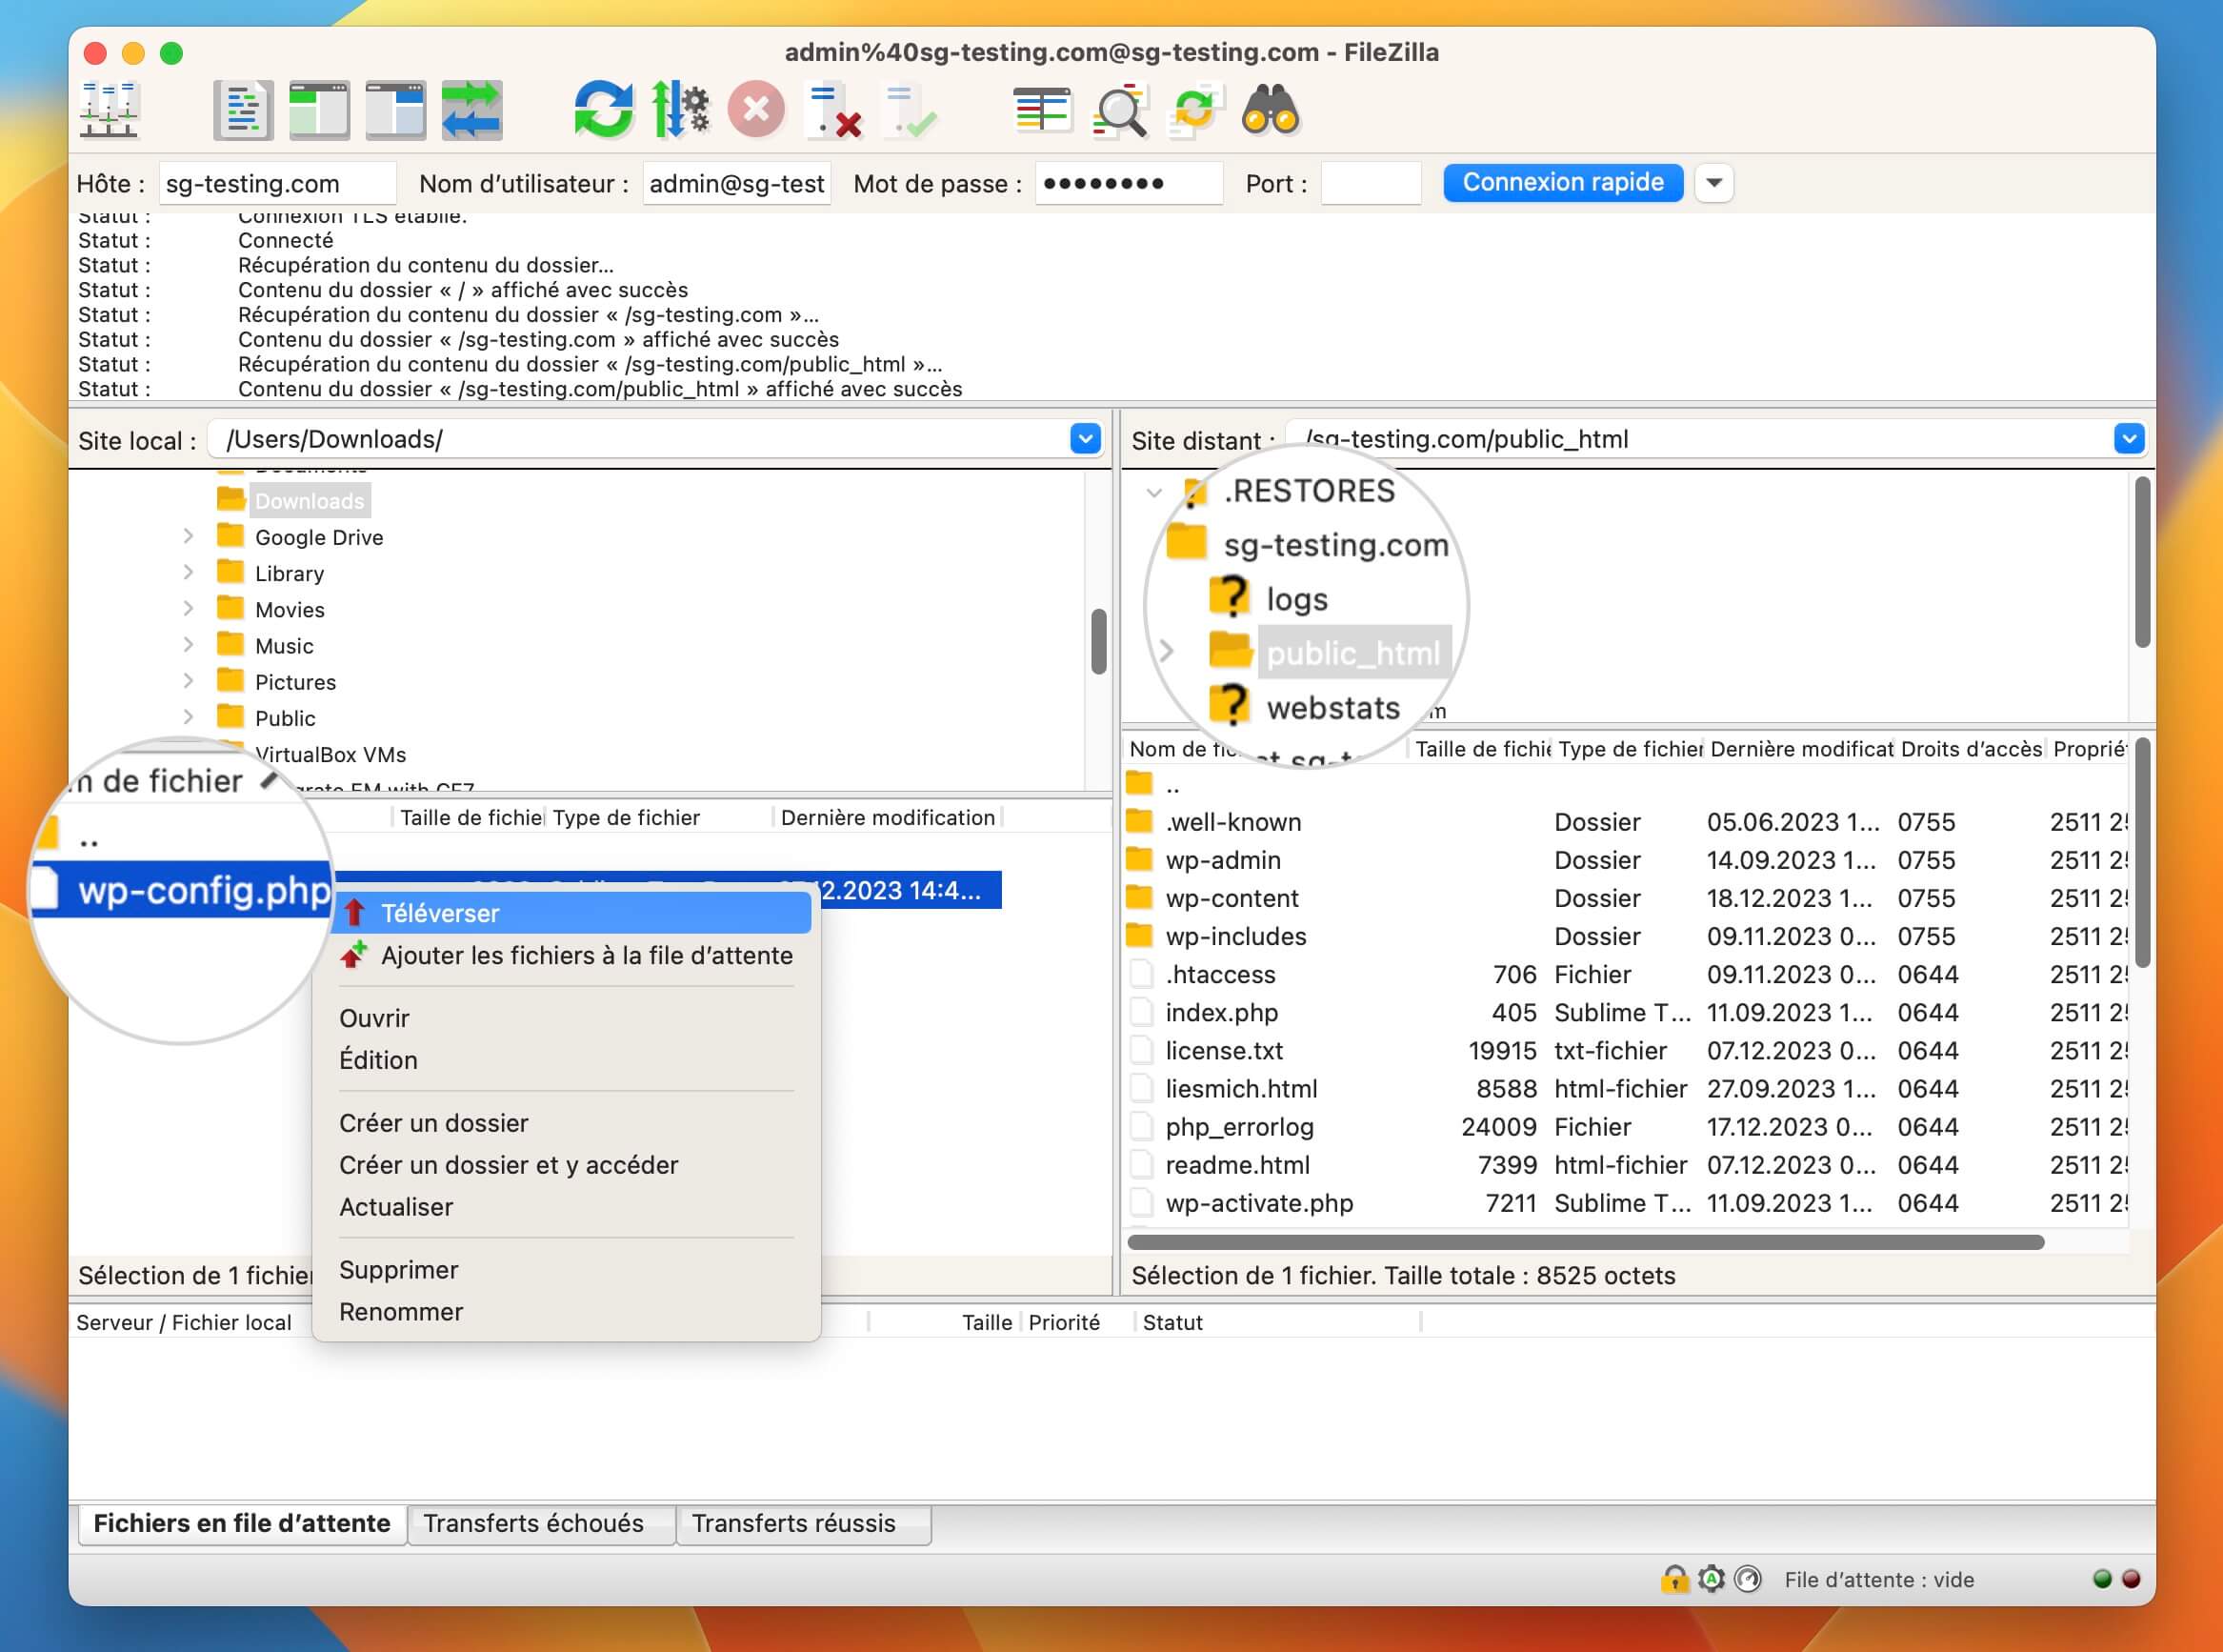Open the remote site path dropdown
The height and width of the screenshot is (1652, 2223).
click(2129, 439)
